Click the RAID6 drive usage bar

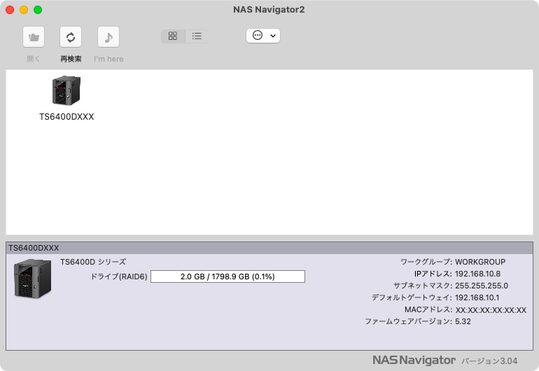click(x=227, y=276)
